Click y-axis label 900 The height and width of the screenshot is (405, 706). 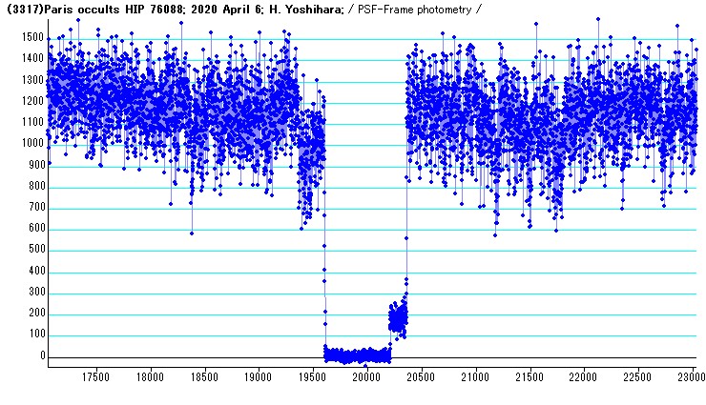point(35,165)
